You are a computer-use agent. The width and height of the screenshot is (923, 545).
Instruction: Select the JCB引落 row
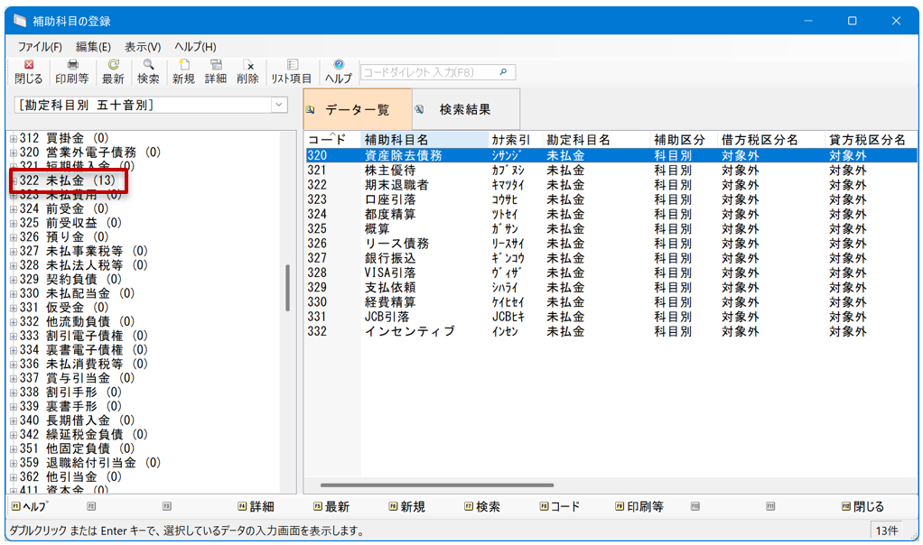point(611,317)
